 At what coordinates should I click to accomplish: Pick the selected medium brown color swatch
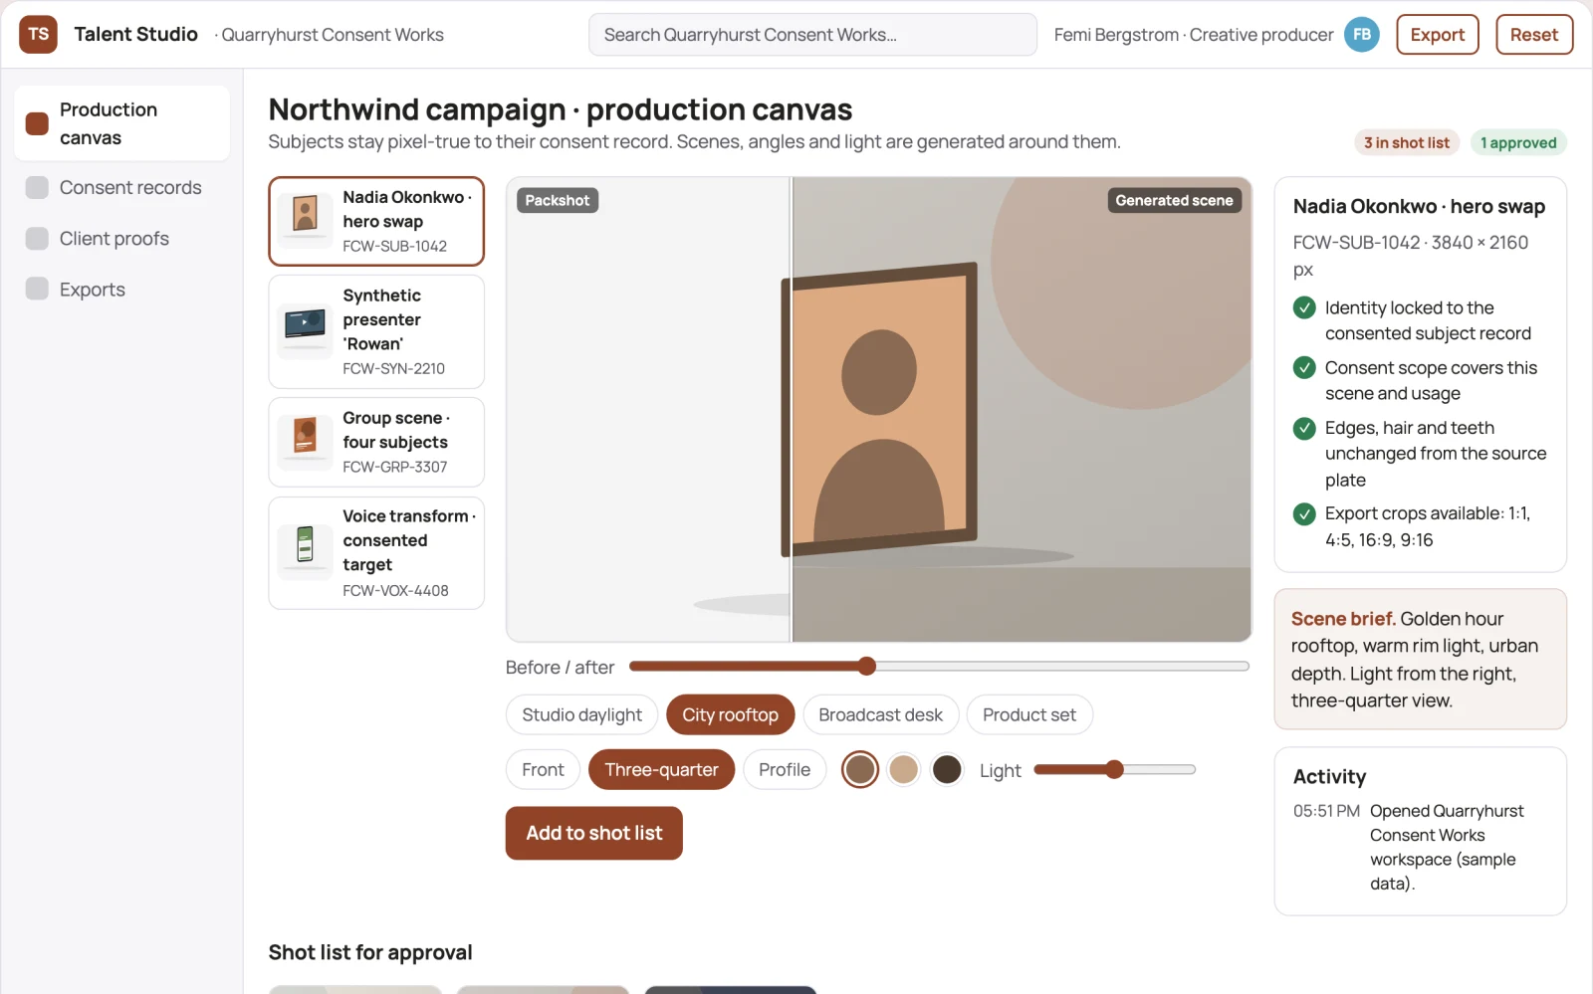click(x=860, y=769)
